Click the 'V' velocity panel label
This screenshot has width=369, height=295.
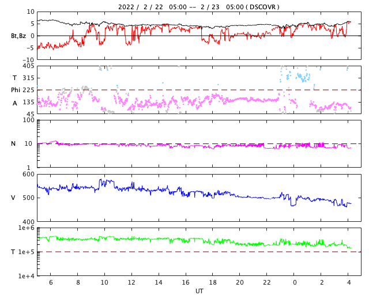click(x=13, y=198)
